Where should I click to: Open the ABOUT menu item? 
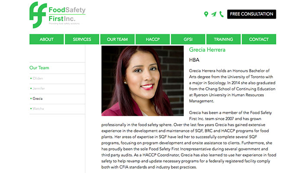click(x=46, y=39)
